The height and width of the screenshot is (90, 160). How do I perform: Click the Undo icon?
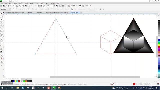point(29,6)
